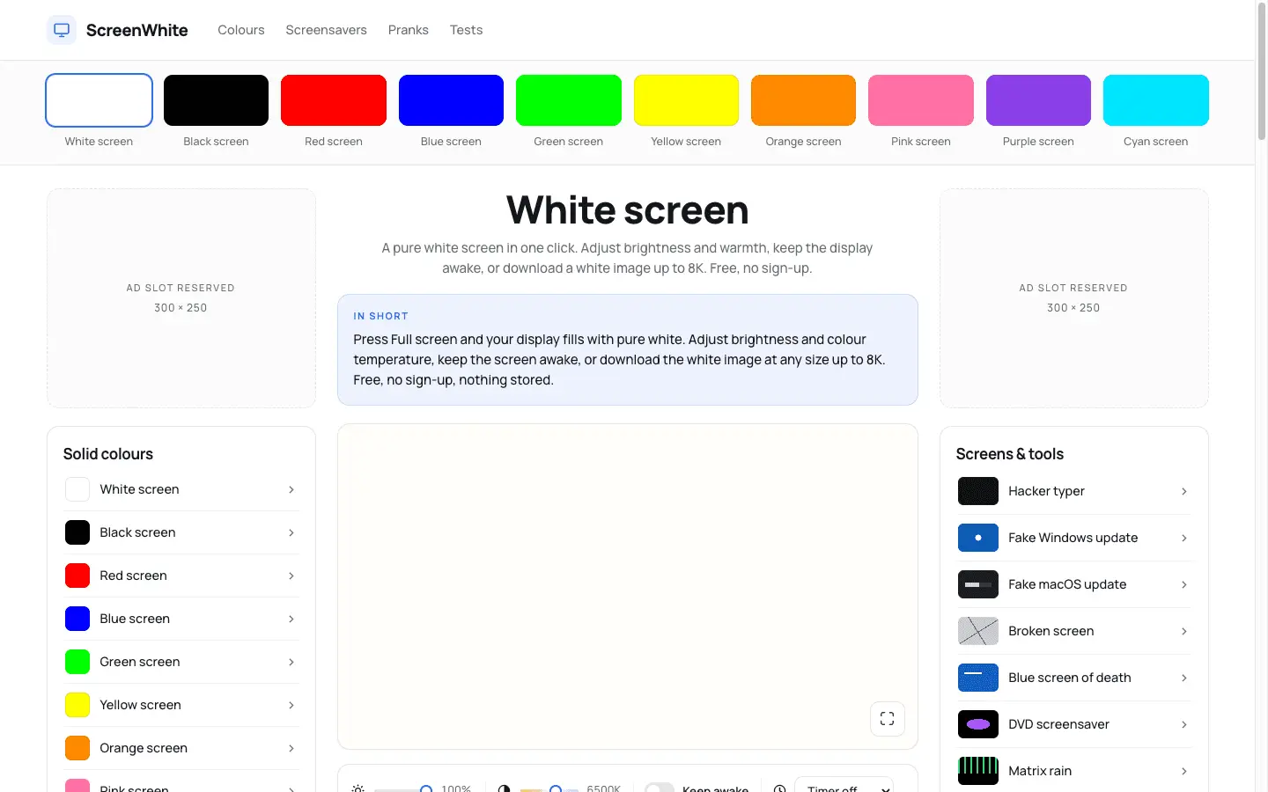Click the blue square icon in Solid colours
The height and width of the screenshot is (792, 1268).
pos(77,619)
